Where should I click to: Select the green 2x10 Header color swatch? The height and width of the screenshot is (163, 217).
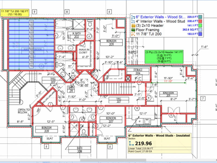click(200, 26)
